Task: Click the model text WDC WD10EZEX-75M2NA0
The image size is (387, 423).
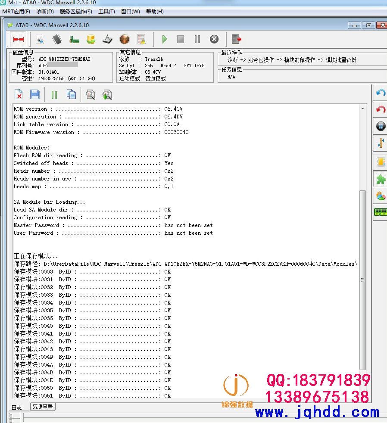Action: (65, 59)
